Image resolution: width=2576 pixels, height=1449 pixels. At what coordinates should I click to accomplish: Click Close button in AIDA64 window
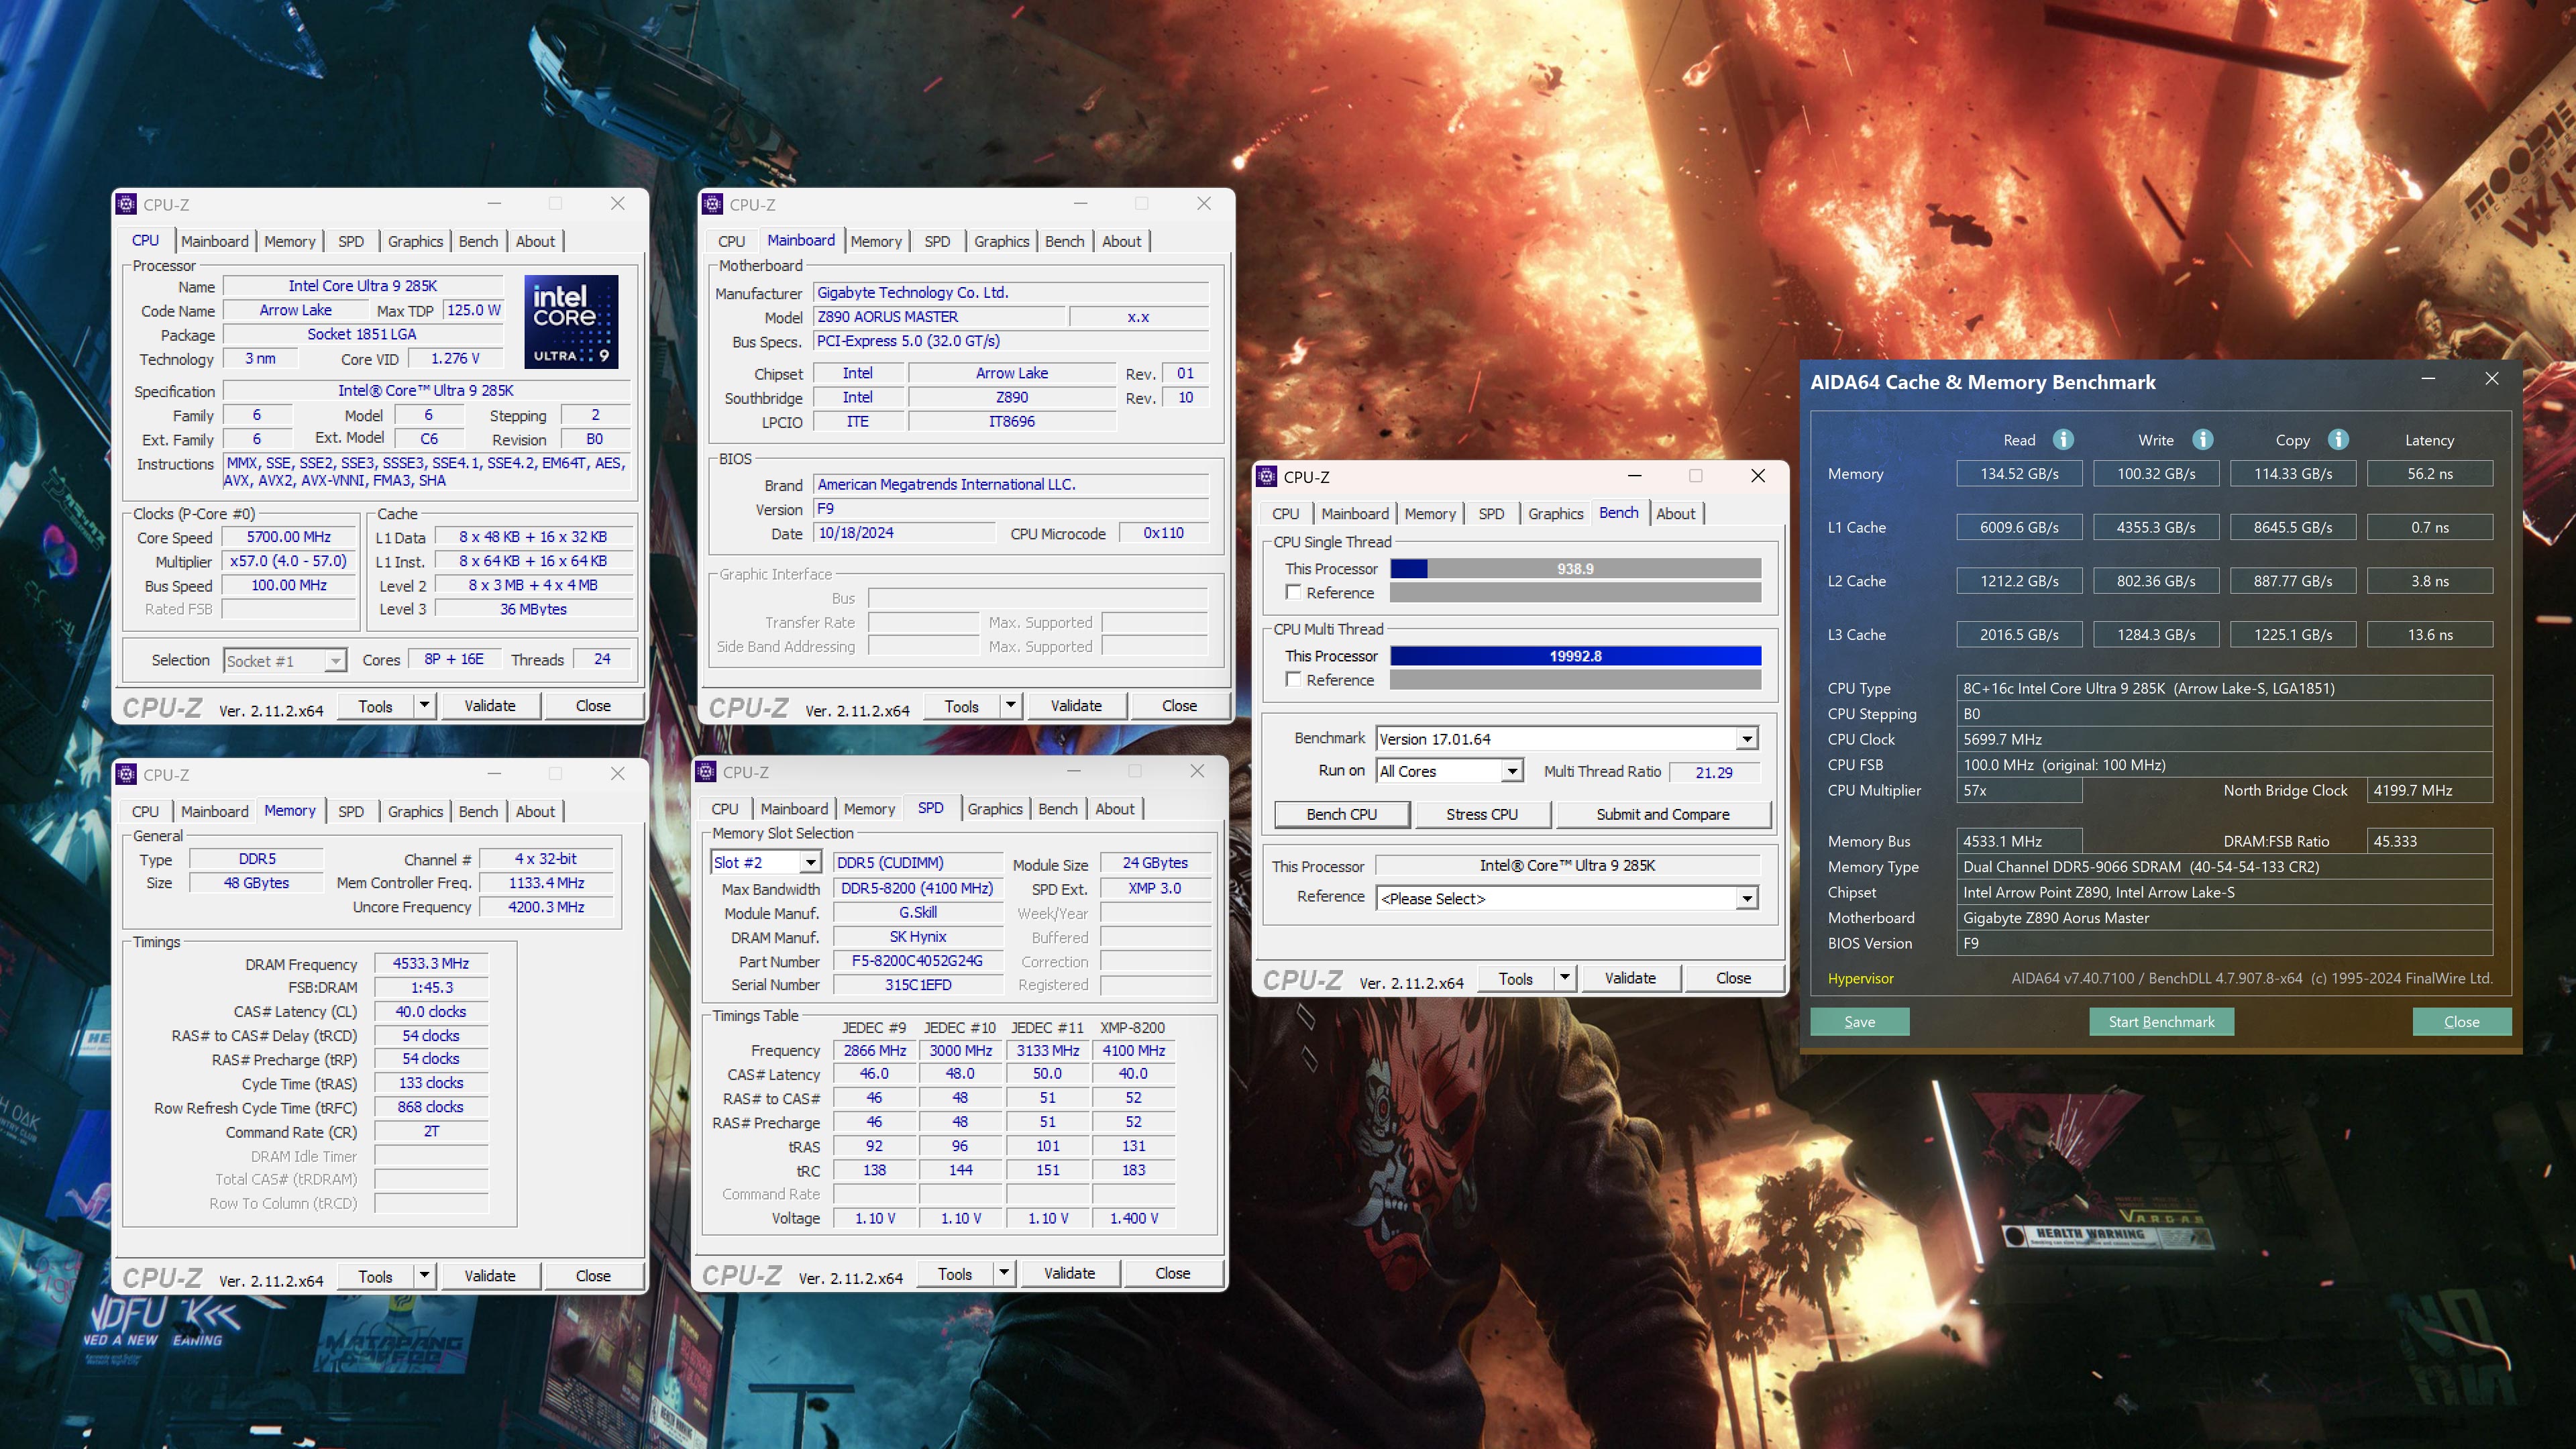point(2462,1021)
